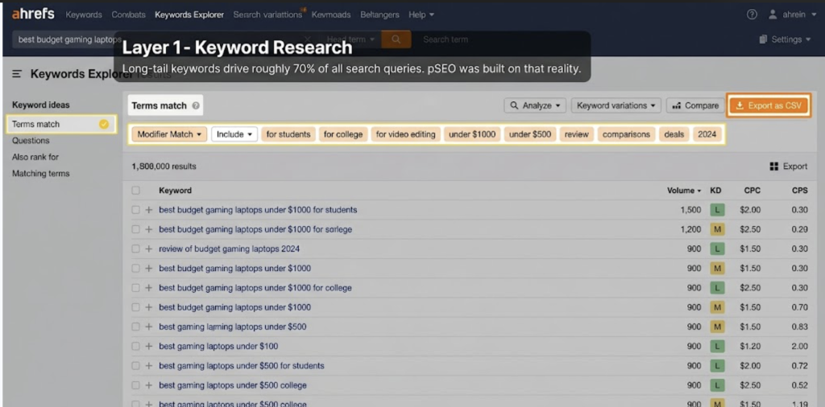Image resolution: width=825 pixels, height=407 pixels.
Task: Check 'best budget gaming laptops under $1000 for sarlege'
Action: coord(135,229)
